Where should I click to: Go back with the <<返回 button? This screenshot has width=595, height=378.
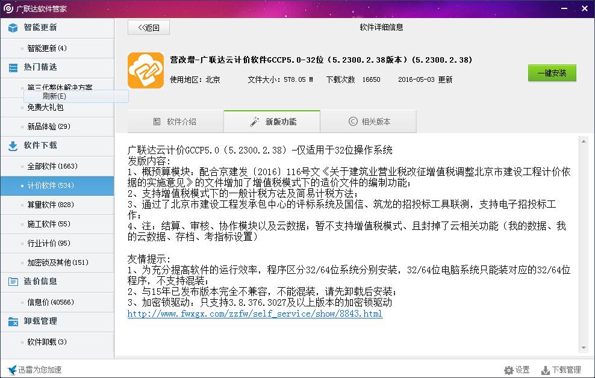[148, 28]
